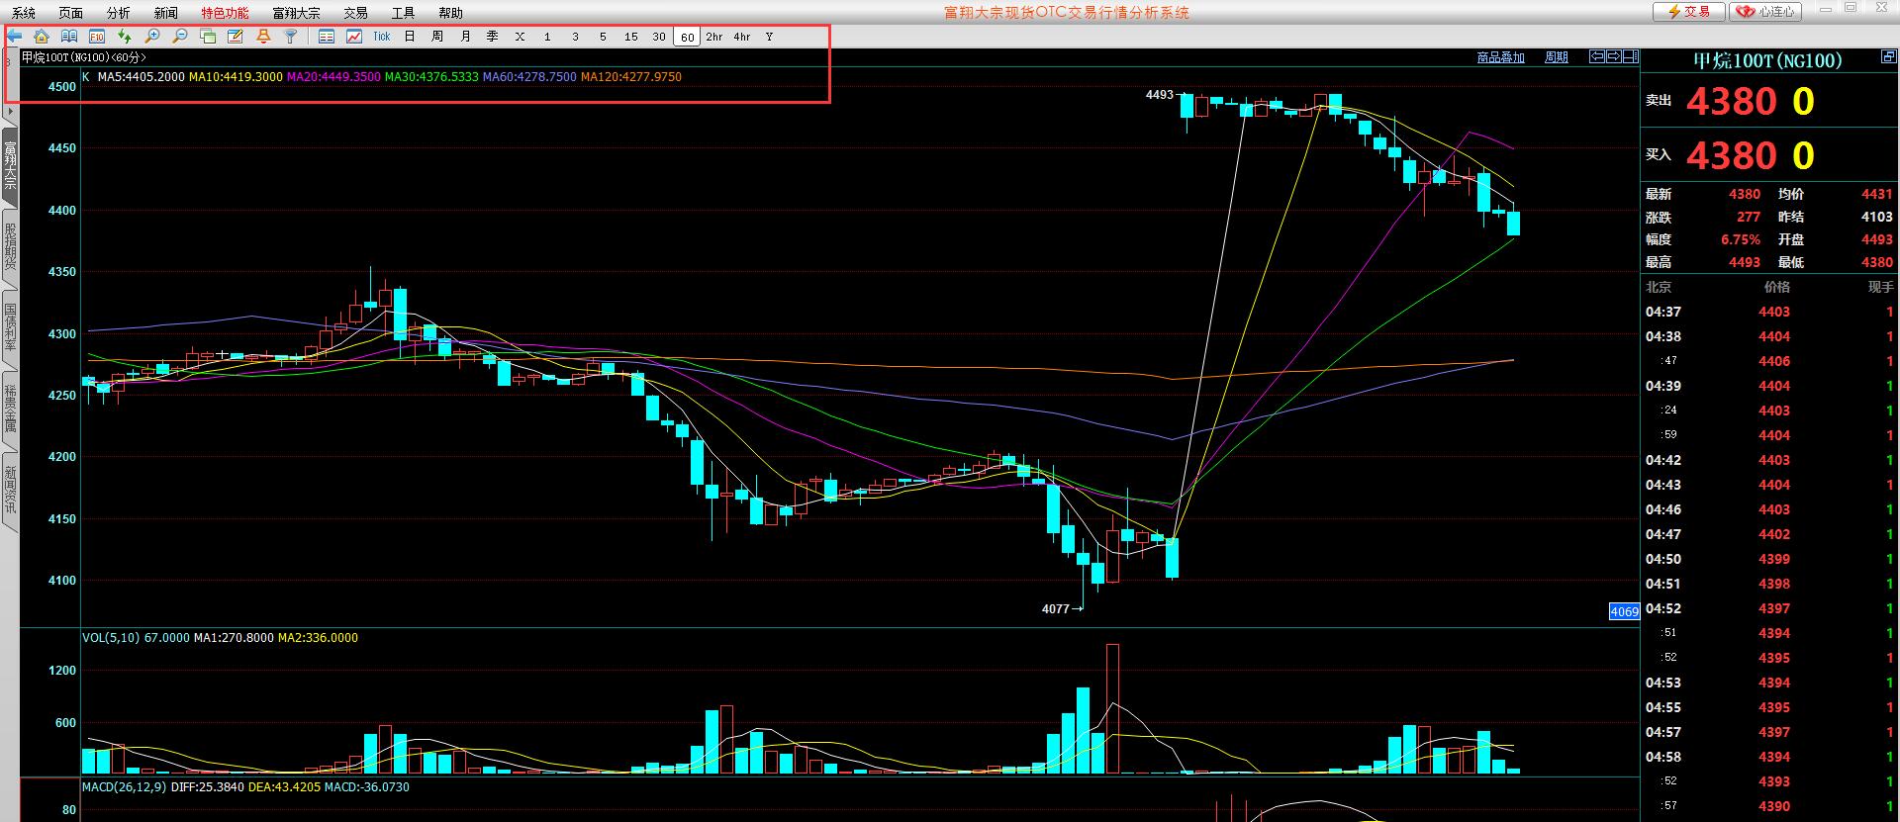Click the zoom out magnifier icon
The image size is (1900, 822).
[x=180, y=37]
